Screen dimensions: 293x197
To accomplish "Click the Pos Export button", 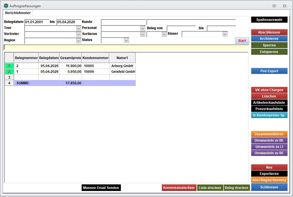I will [x=269, y=71].
